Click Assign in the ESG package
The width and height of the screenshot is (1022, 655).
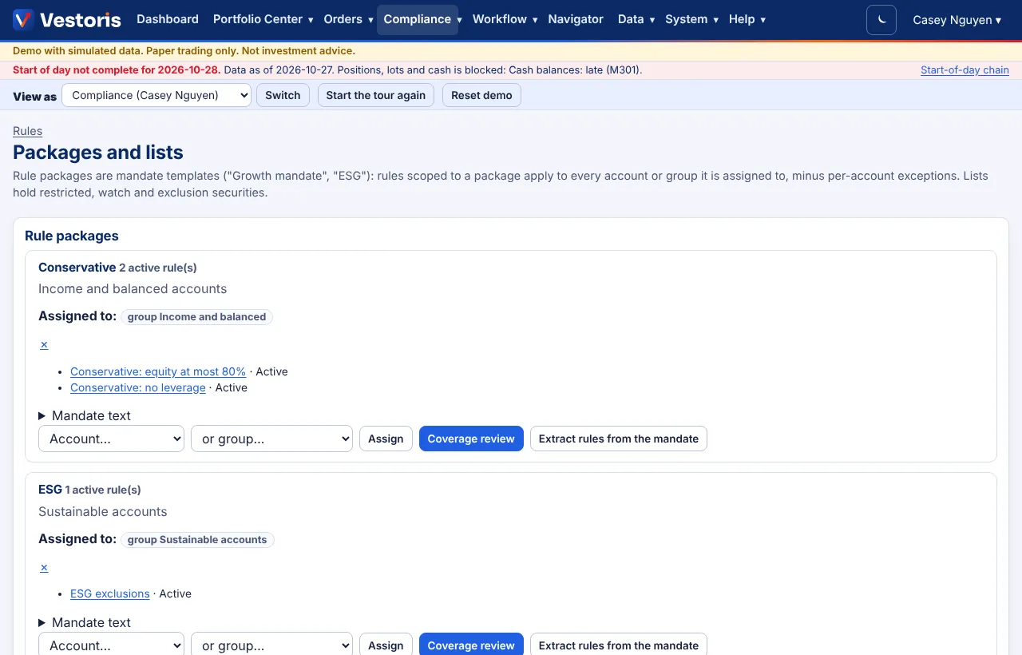(386, 645)
